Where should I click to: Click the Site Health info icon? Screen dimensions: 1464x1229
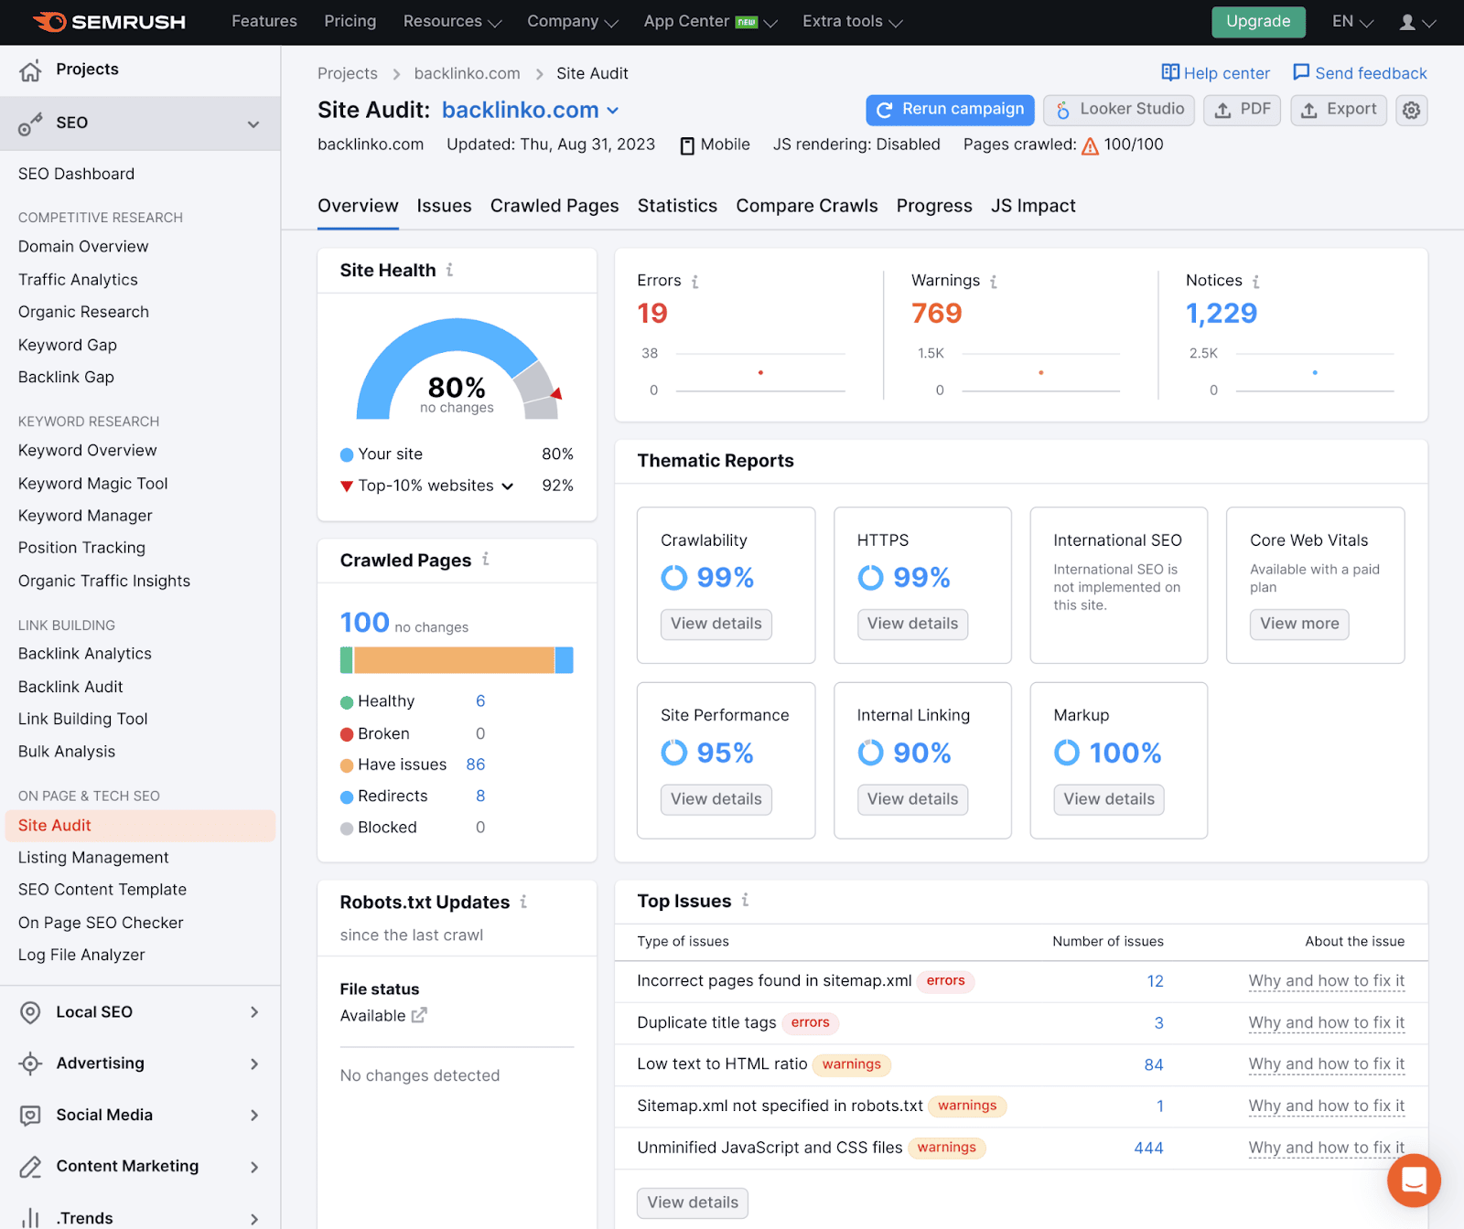pyautogui.click(x=449, y=270)
